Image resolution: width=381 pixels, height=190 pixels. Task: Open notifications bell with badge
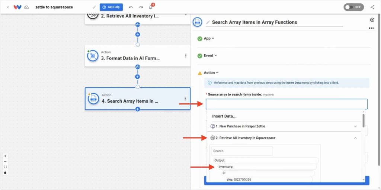[151, 7]
